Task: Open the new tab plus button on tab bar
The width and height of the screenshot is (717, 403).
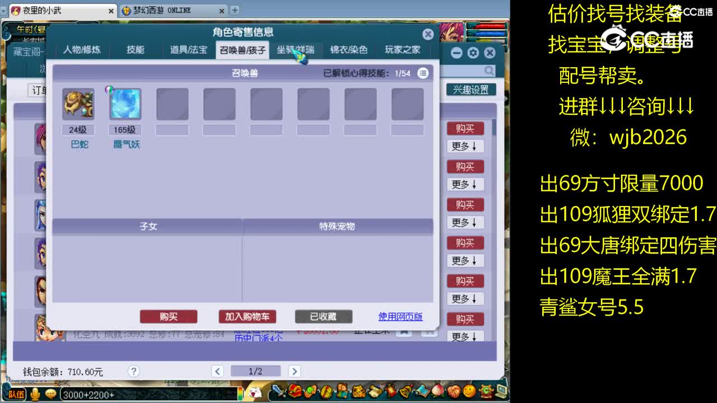Action: coord(234,10)
